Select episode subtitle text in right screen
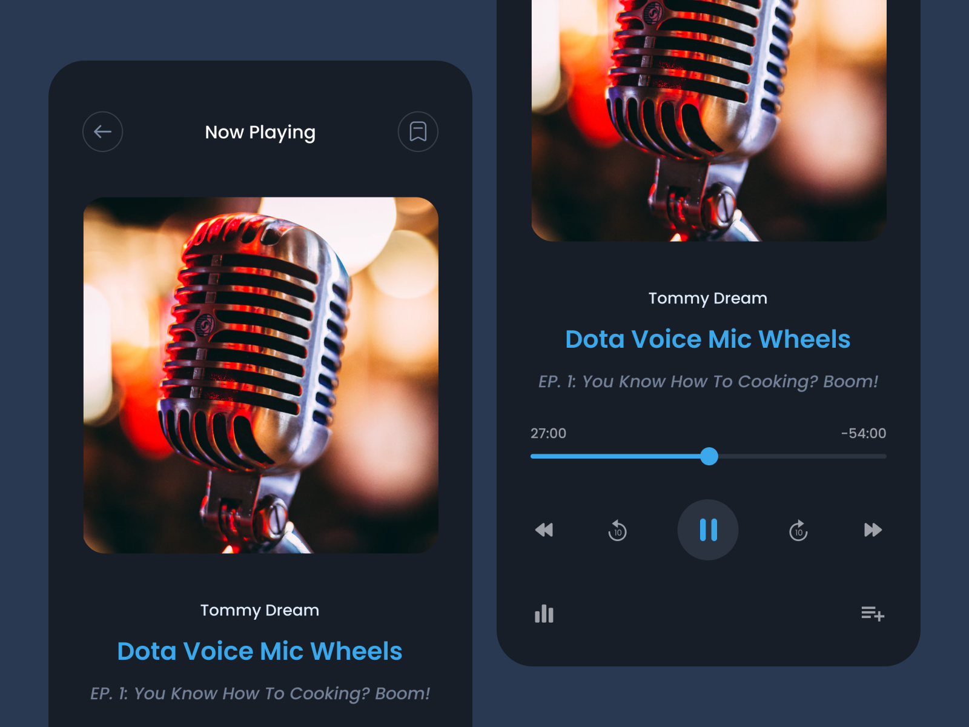This screenshot has height=727, width=969. (708, 382)
